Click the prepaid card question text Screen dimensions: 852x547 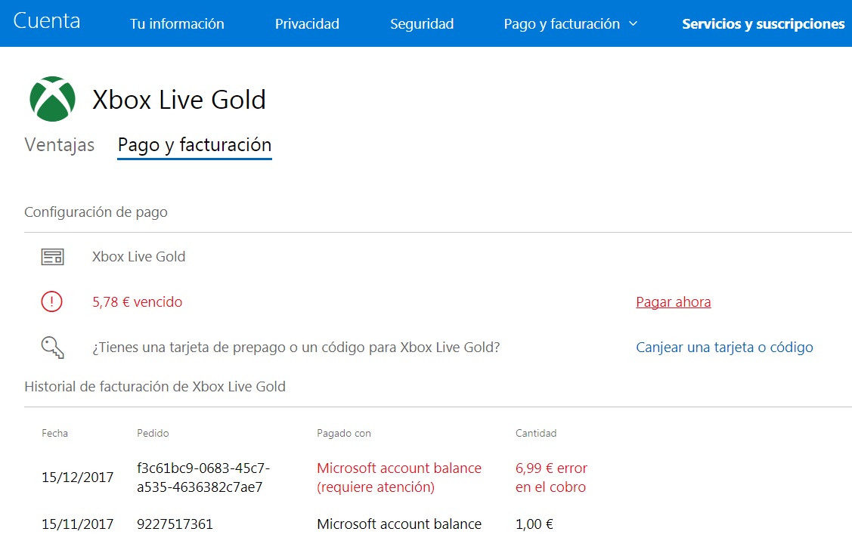pyautogui.click(x=296, y=348)
